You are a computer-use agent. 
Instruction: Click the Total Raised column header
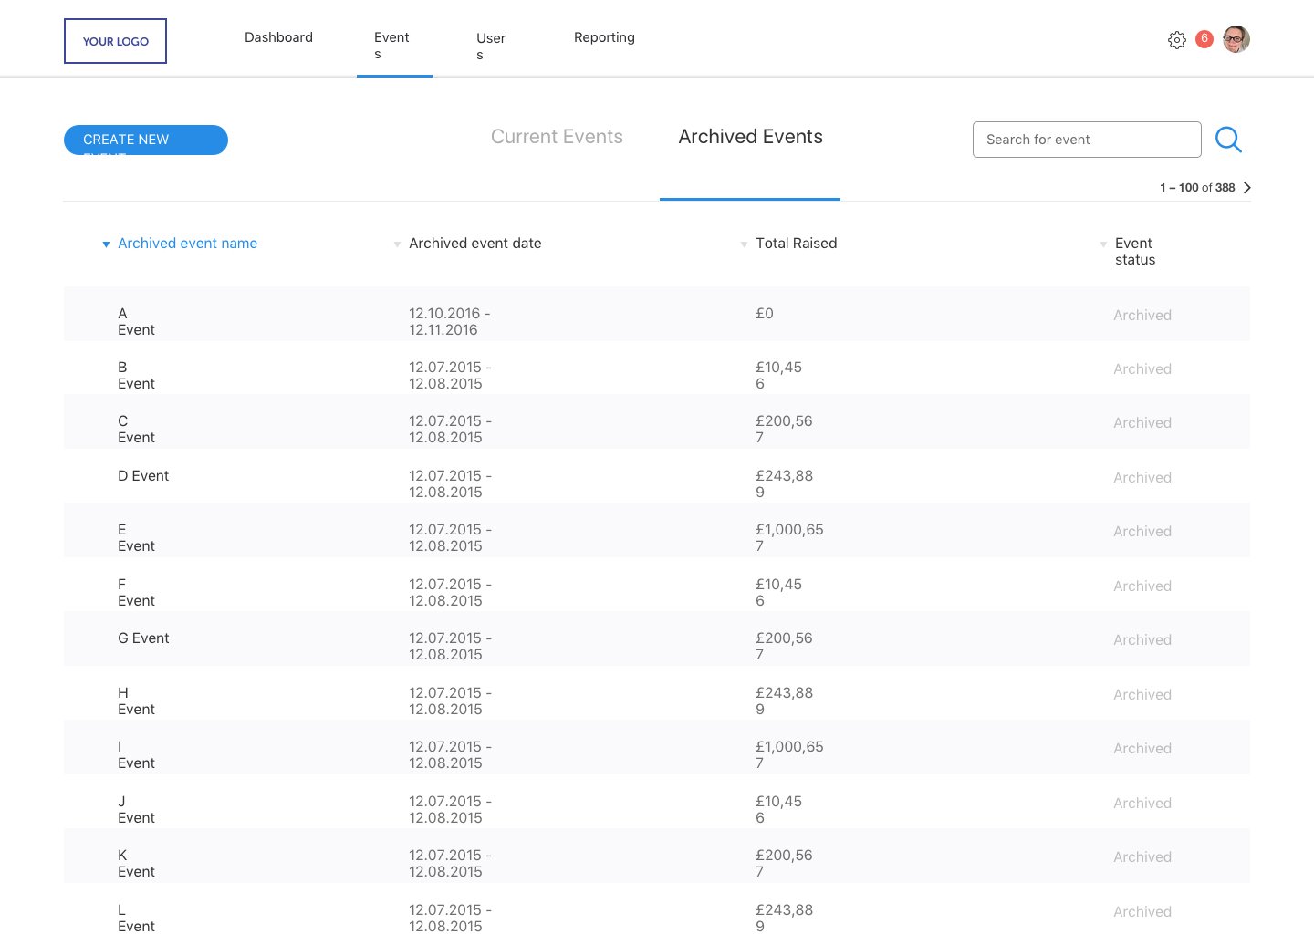point(796,244)
